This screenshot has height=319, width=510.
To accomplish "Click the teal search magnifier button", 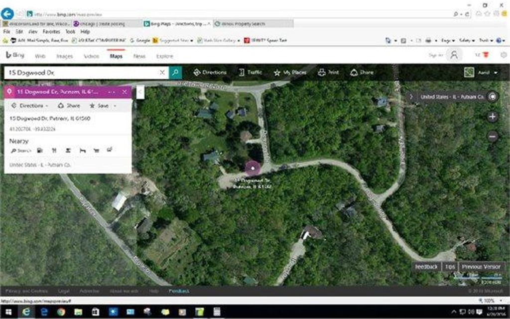I will point(175,72).
